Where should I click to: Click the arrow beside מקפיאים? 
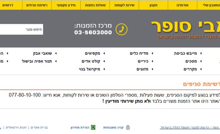(104, 53)
